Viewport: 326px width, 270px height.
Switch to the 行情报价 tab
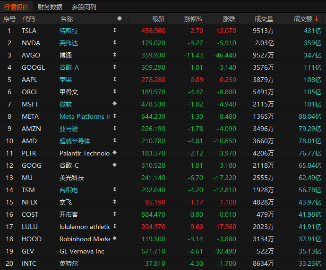point(16,7)
